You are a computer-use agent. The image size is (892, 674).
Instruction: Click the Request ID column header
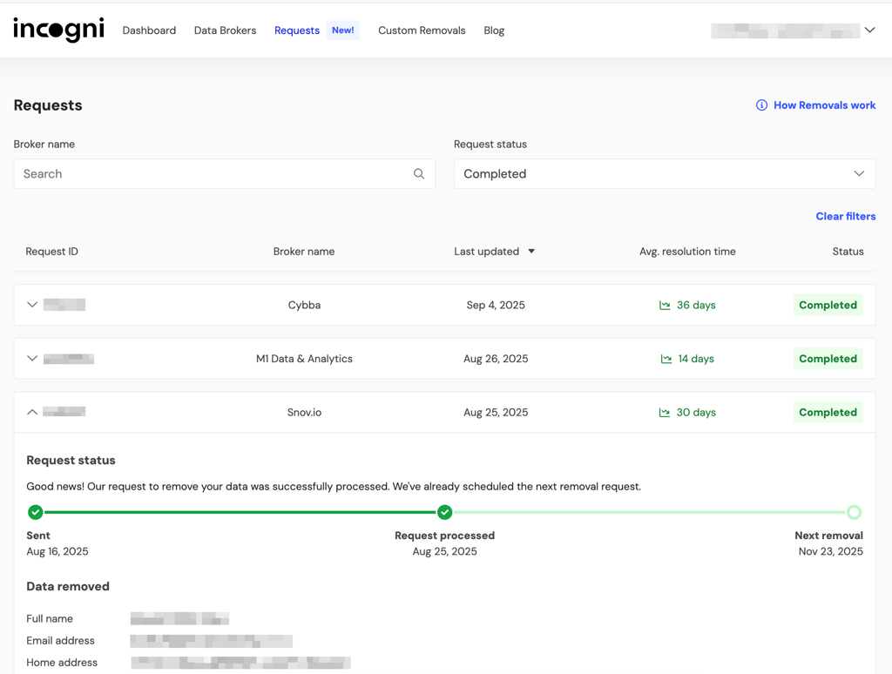[x=51, y=252]
